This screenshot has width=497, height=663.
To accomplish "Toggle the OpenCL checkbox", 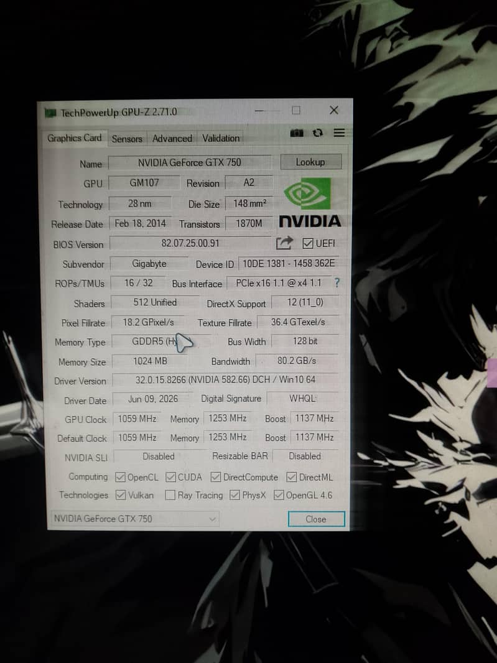I will 120,478.
